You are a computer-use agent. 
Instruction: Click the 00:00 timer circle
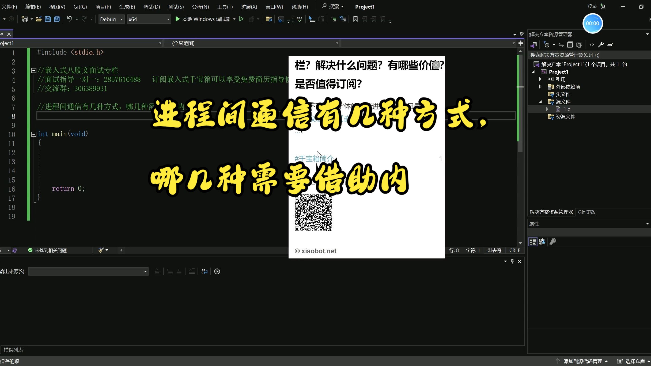click(x=592, y=23)
